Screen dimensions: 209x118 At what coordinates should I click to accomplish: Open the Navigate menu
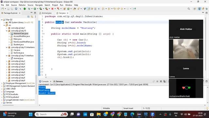39,5
